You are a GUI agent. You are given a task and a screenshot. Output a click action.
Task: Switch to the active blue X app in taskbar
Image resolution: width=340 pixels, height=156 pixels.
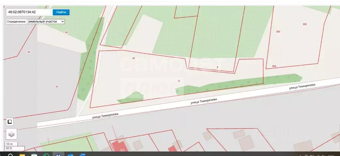(58, 155)
